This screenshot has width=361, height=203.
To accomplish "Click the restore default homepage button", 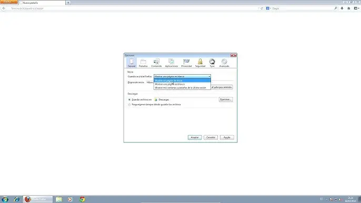I will point(222,87).
